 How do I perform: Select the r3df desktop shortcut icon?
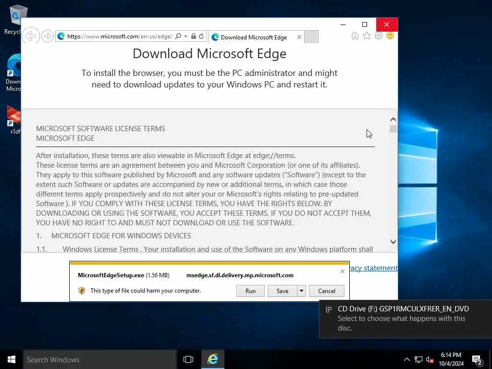14,120
